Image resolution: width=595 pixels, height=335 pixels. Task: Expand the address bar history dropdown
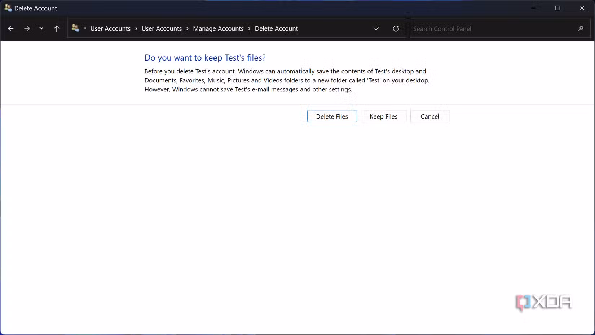click(376, 28)
